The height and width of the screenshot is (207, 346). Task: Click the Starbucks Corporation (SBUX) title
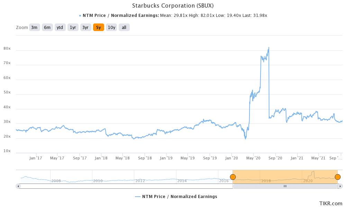pos(173,6)
